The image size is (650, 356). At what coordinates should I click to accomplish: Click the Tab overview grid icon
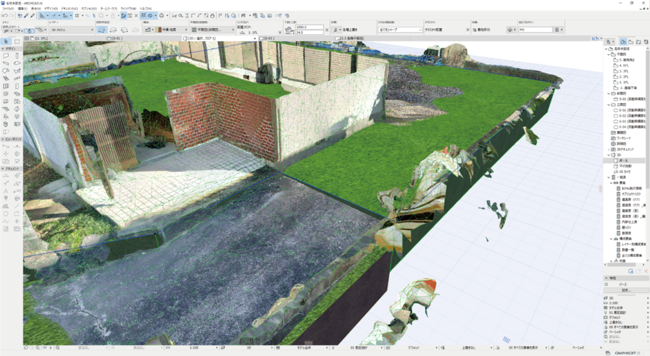click(x=27, y=38)
